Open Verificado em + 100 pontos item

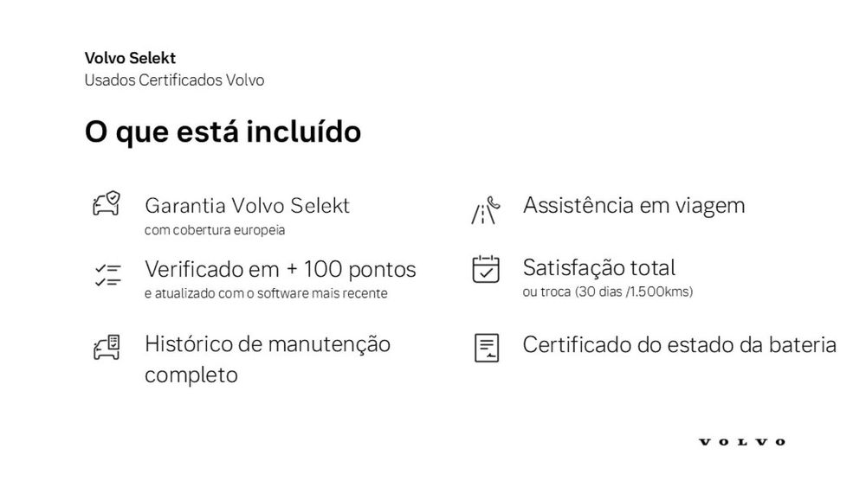tap(280, 269)
